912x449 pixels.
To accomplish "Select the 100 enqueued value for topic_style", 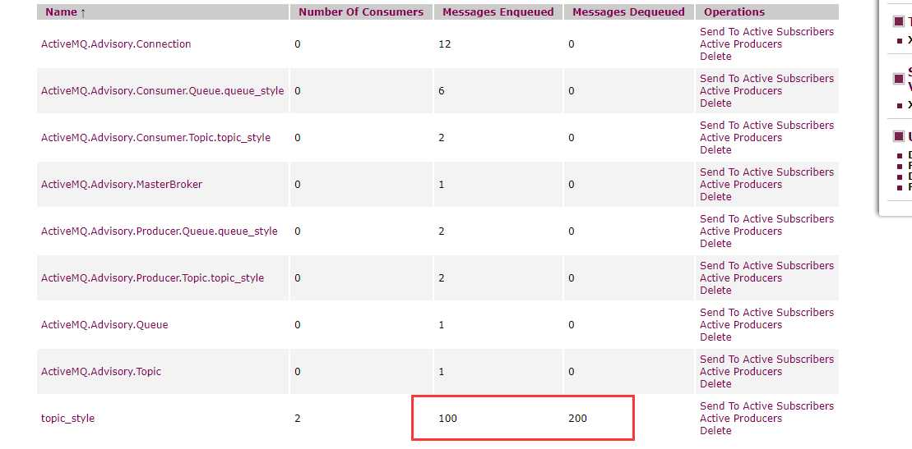I will click(448, 418).
